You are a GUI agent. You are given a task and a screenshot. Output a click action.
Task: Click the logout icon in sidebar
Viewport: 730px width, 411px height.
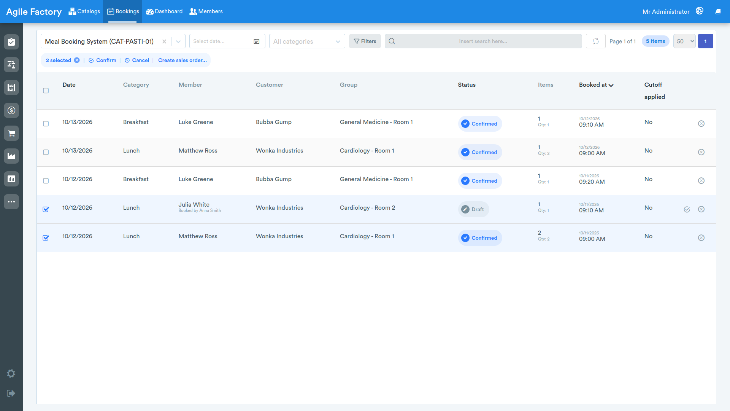11,393
